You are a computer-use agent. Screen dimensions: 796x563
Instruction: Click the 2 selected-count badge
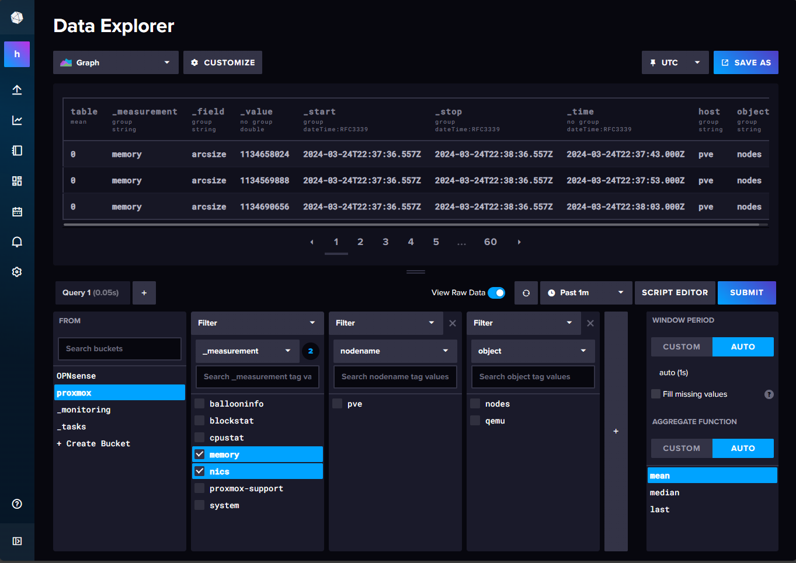coord(311,351)
